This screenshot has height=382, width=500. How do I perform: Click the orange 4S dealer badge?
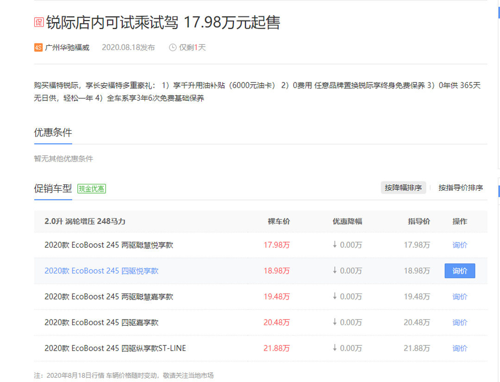click(x=38, y=47)
